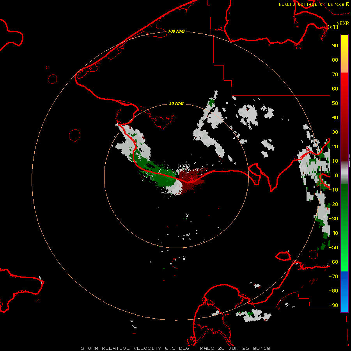This screenshot has height=351, width=351.
Task: Click the 80 value on the velocity scale
Action: click(335, 60)
